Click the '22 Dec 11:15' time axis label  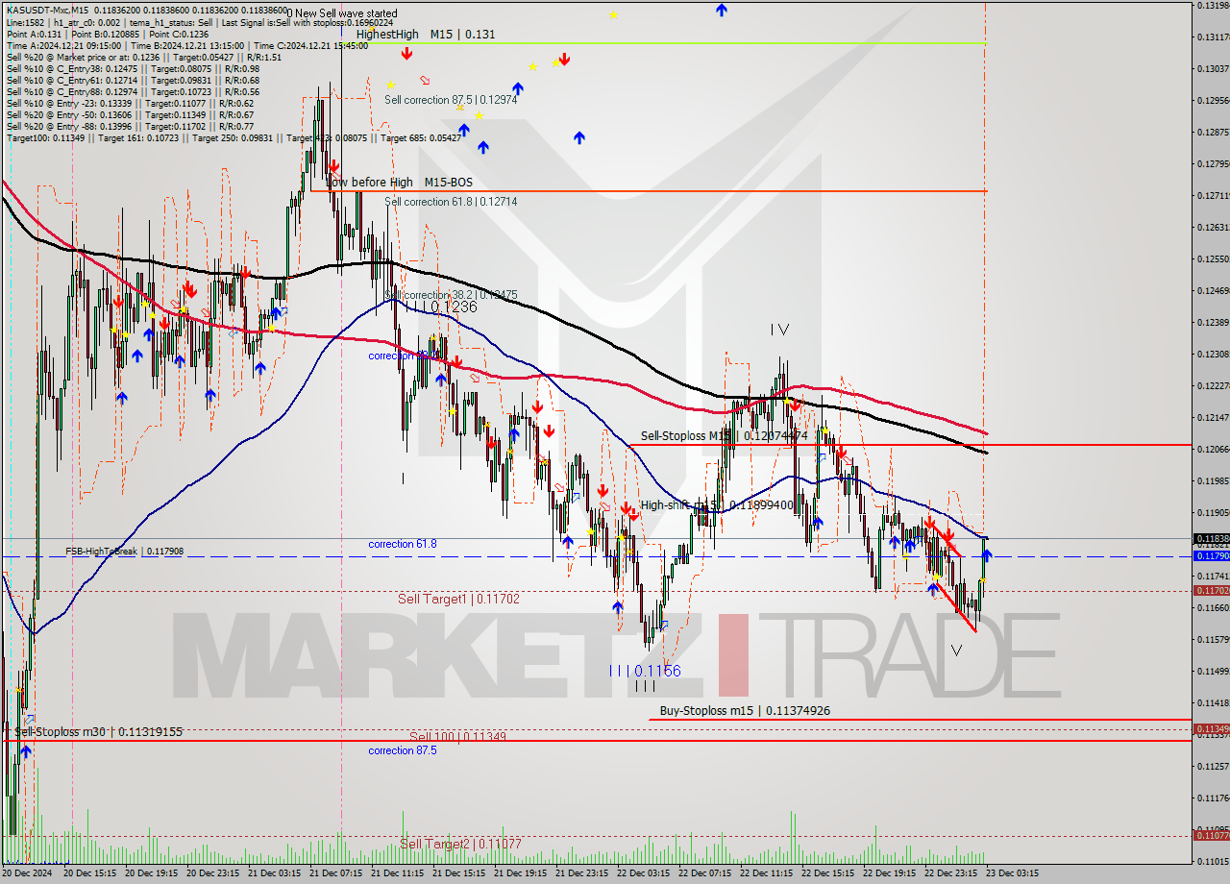(x=767, y=872)
